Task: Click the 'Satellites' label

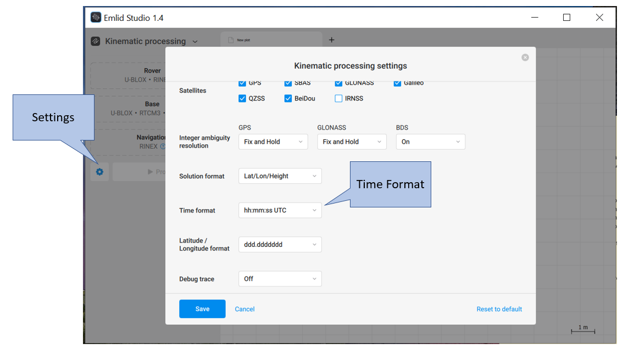Action: [193, 91]
